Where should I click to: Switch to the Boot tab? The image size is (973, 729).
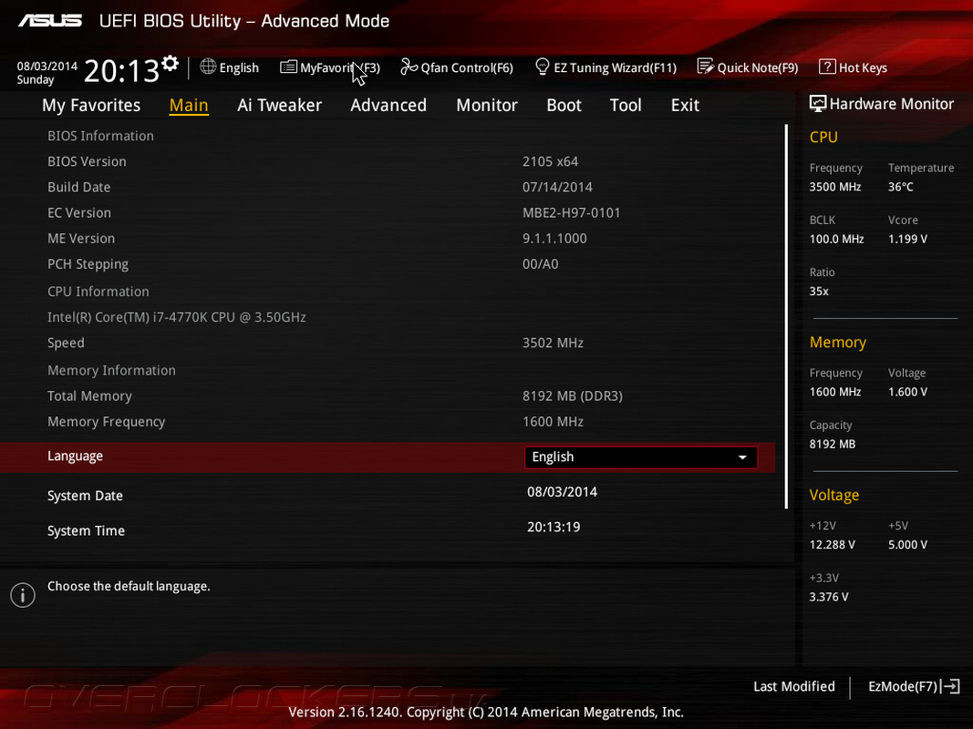(x=564, y=106)
